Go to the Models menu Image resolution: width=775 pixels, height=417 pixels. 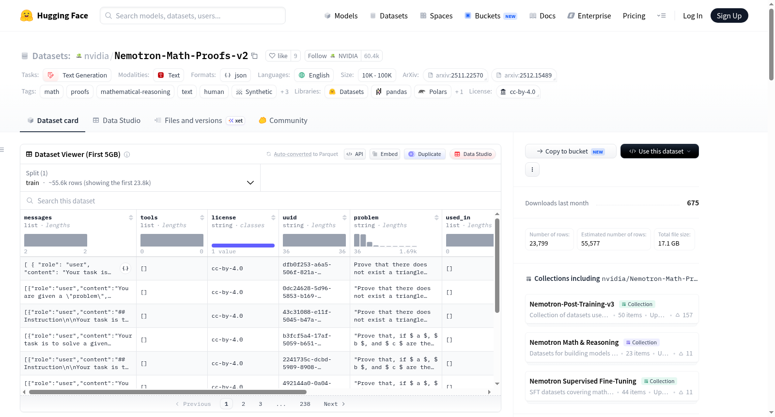tap(341, 16)
